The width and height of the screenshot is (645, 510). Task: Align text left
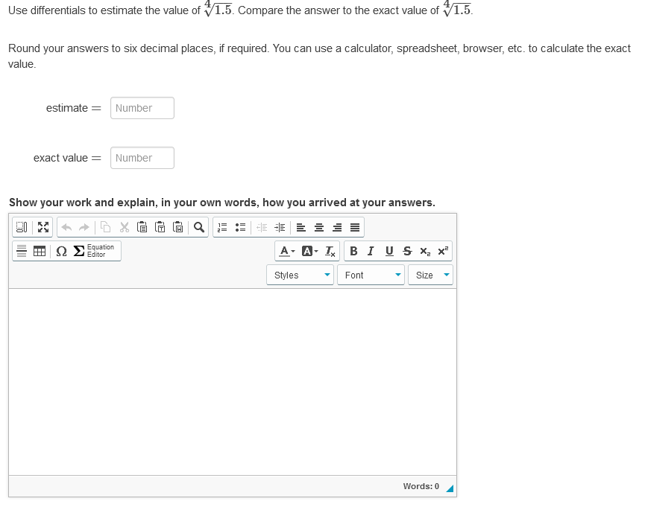[x=301, y=227]
